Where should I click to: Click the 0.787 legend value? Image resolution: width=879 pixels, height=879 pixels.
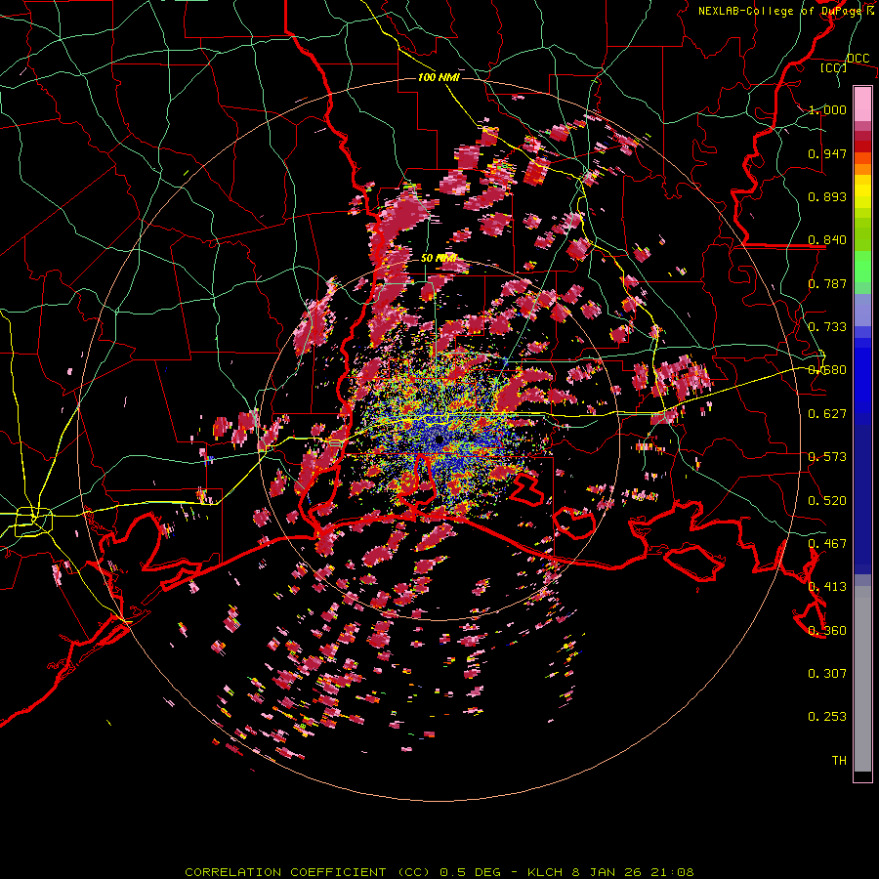coord(827,283)
